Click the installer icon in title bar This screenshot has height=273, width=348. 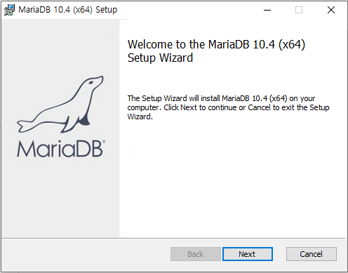[x=9, y=10]
